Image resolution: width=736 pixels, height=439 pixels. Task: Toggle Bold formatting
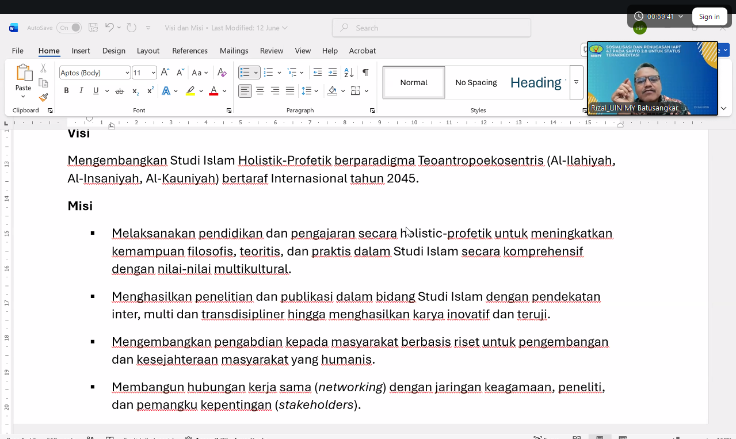click(66, 91)
